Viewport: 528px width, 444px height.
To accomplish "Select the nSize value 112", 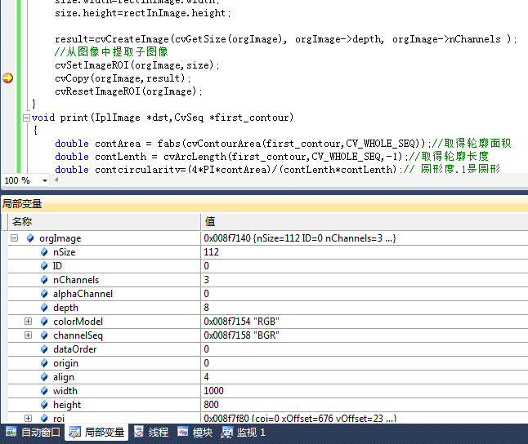I will point(211,252).
